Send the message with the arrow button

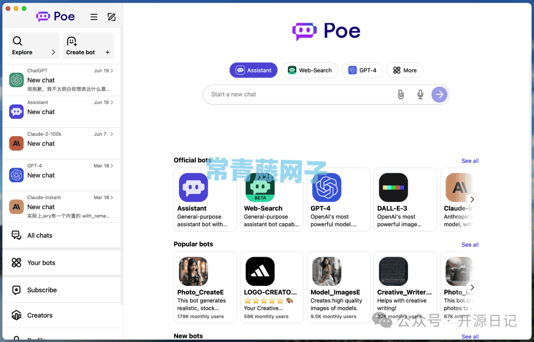[440, 95]
